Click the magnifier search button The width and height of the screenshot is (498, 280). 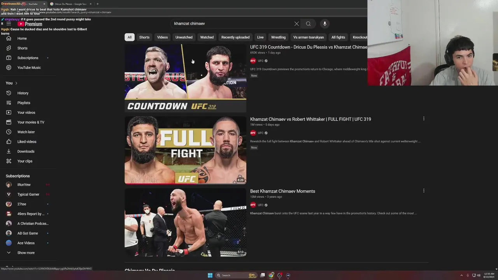(x=308, y=24)
